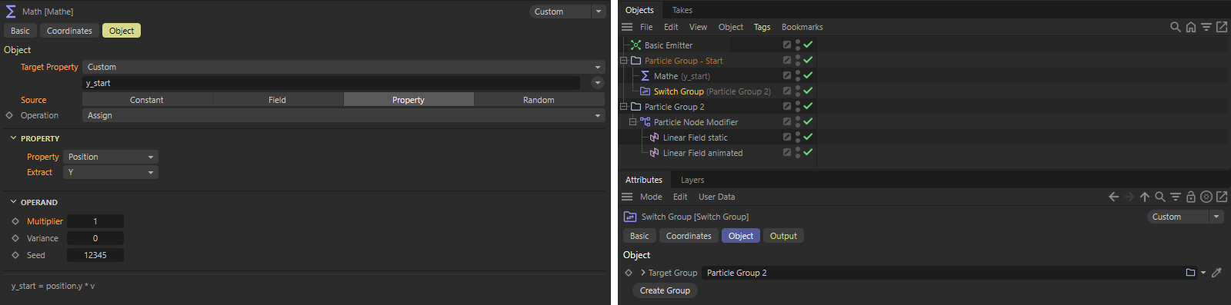Set Source to Constant
Screen dimensions: 1231x305
pos(147,100)
